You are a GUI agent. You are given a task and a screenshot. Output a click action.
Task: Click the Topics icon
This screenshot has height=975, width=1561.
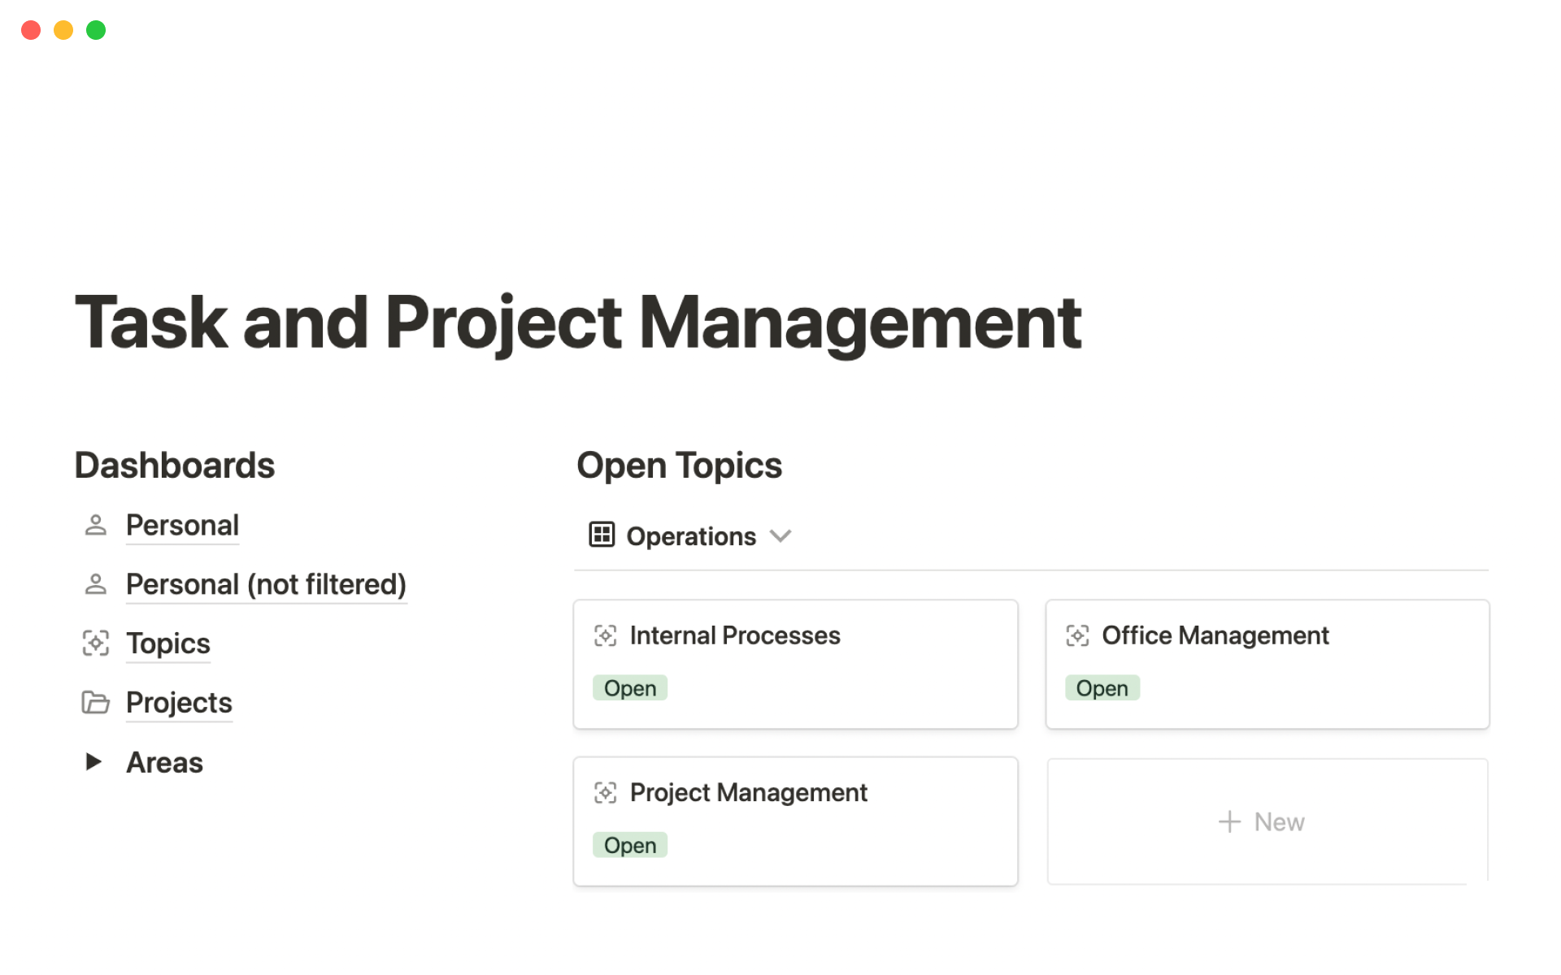pos(94,643)
